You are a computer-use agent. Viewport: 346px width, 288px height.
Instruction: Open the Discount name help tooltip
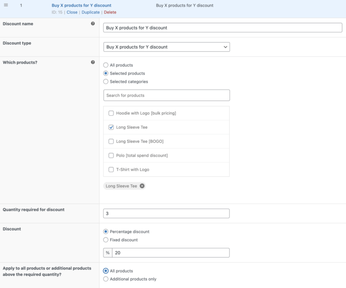93,24
